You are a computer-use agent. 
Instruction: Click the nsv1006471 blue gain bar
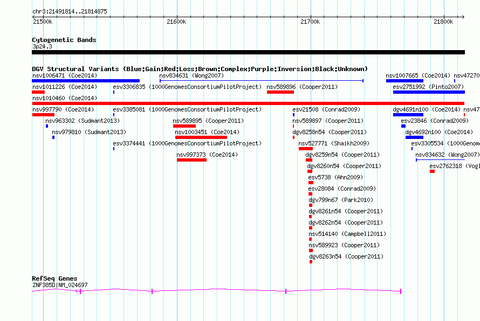click(x=86, y=81)
